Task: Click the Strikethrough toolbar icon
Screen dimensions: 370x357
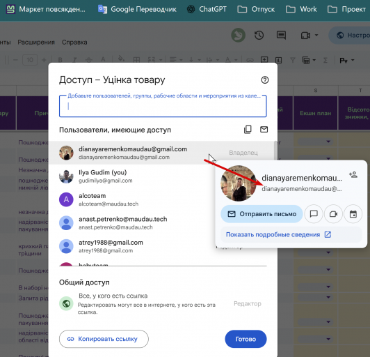Action: pos(89,60)
